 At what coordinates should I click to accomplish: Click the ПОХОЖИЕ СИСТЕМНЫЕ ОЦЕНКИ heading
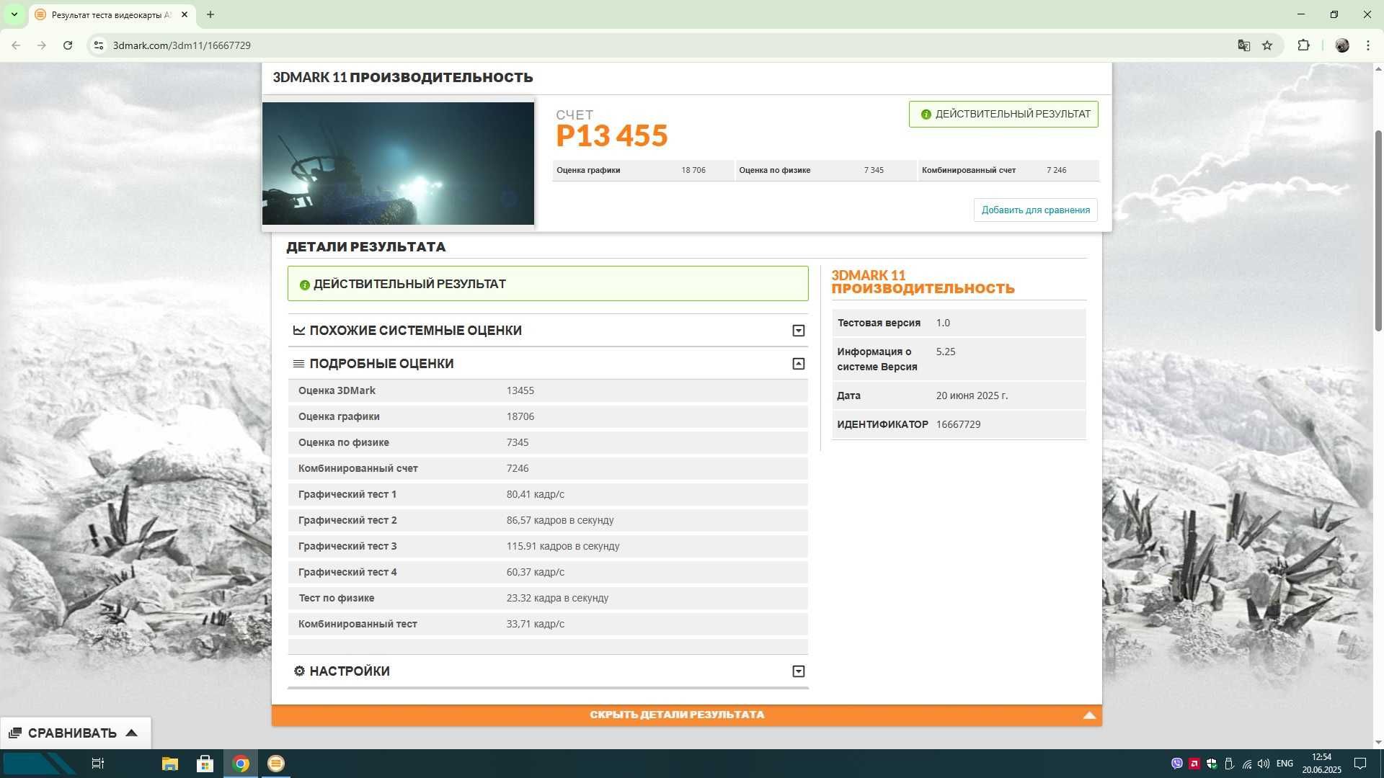(x=416, y=331)
